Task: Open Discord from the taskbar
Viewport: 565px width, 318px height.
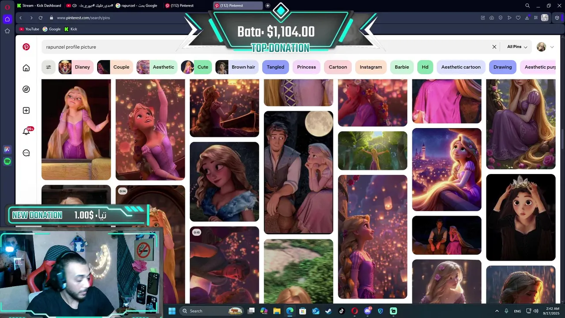Action: click(367, 311)
